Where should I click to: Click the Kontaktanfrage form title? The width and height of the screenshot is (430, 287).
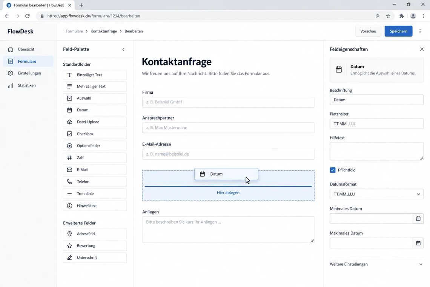(177, 62)
